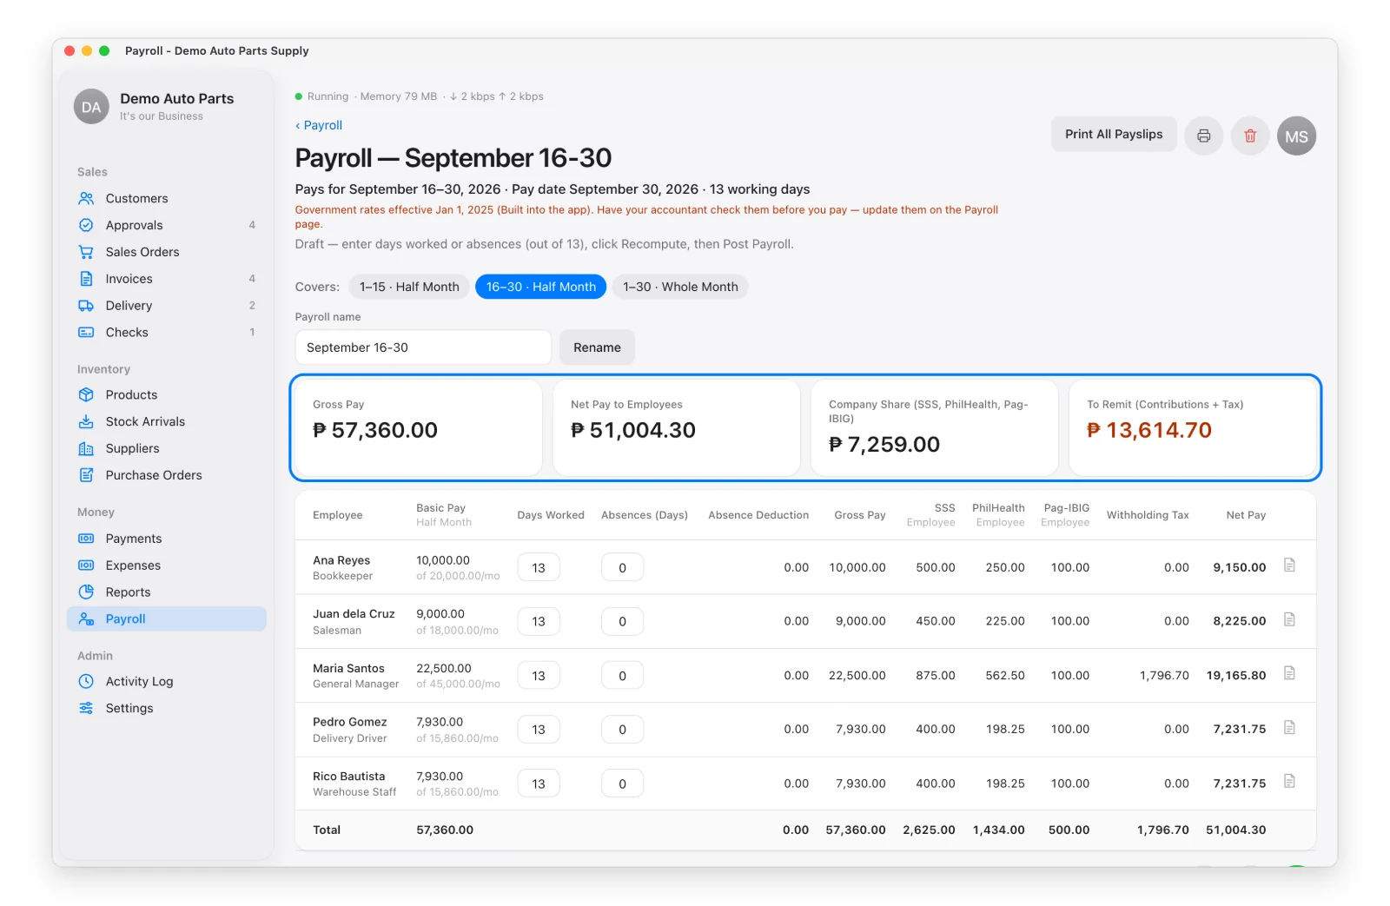The width and height of the screenshot is (1390, 906).
Task: Open the MS user avatar
Action: click(1296, 136)
